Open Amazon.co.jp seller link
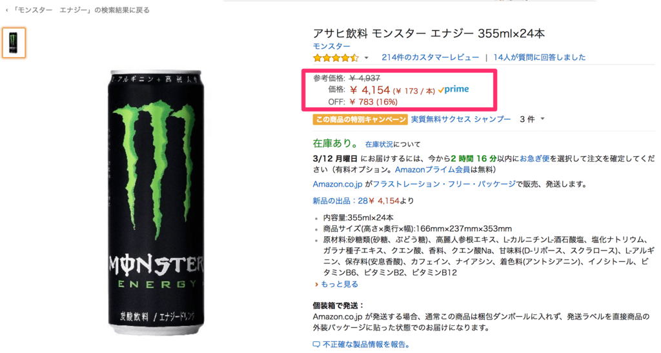The height and width of the screenshot is (353, 661). click(337, 184)
